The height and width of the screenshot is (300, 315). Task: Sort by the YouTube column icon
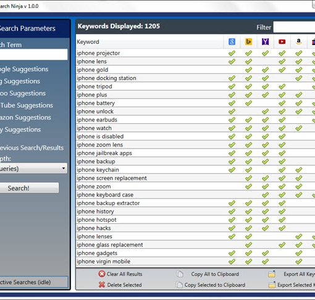coord(282,42)
